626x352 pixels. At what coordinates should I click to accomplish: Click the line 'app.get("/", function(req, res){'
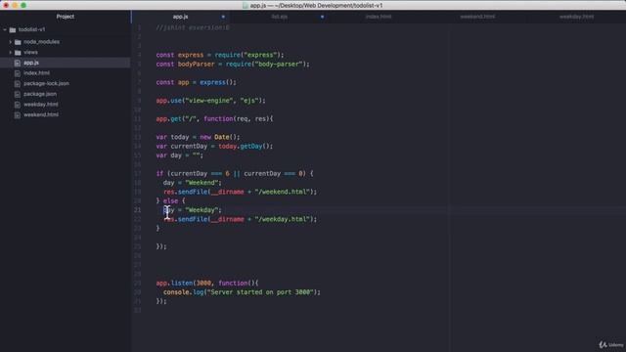click(215, 119)
